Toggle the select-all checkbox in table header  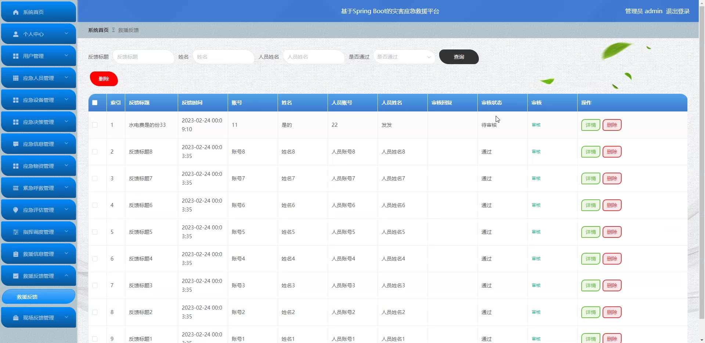pos(95,103)
